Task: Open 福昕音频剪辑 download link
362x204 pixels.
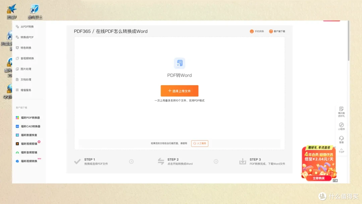Action: [x=29, y=152]
